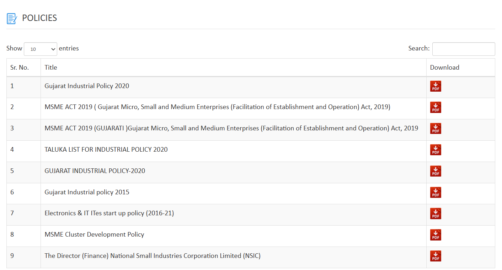Image resolution: width=502 pixels, height=270 pixels.
Task: Sort table by Sr. No. column
Action: click(20, 67)
